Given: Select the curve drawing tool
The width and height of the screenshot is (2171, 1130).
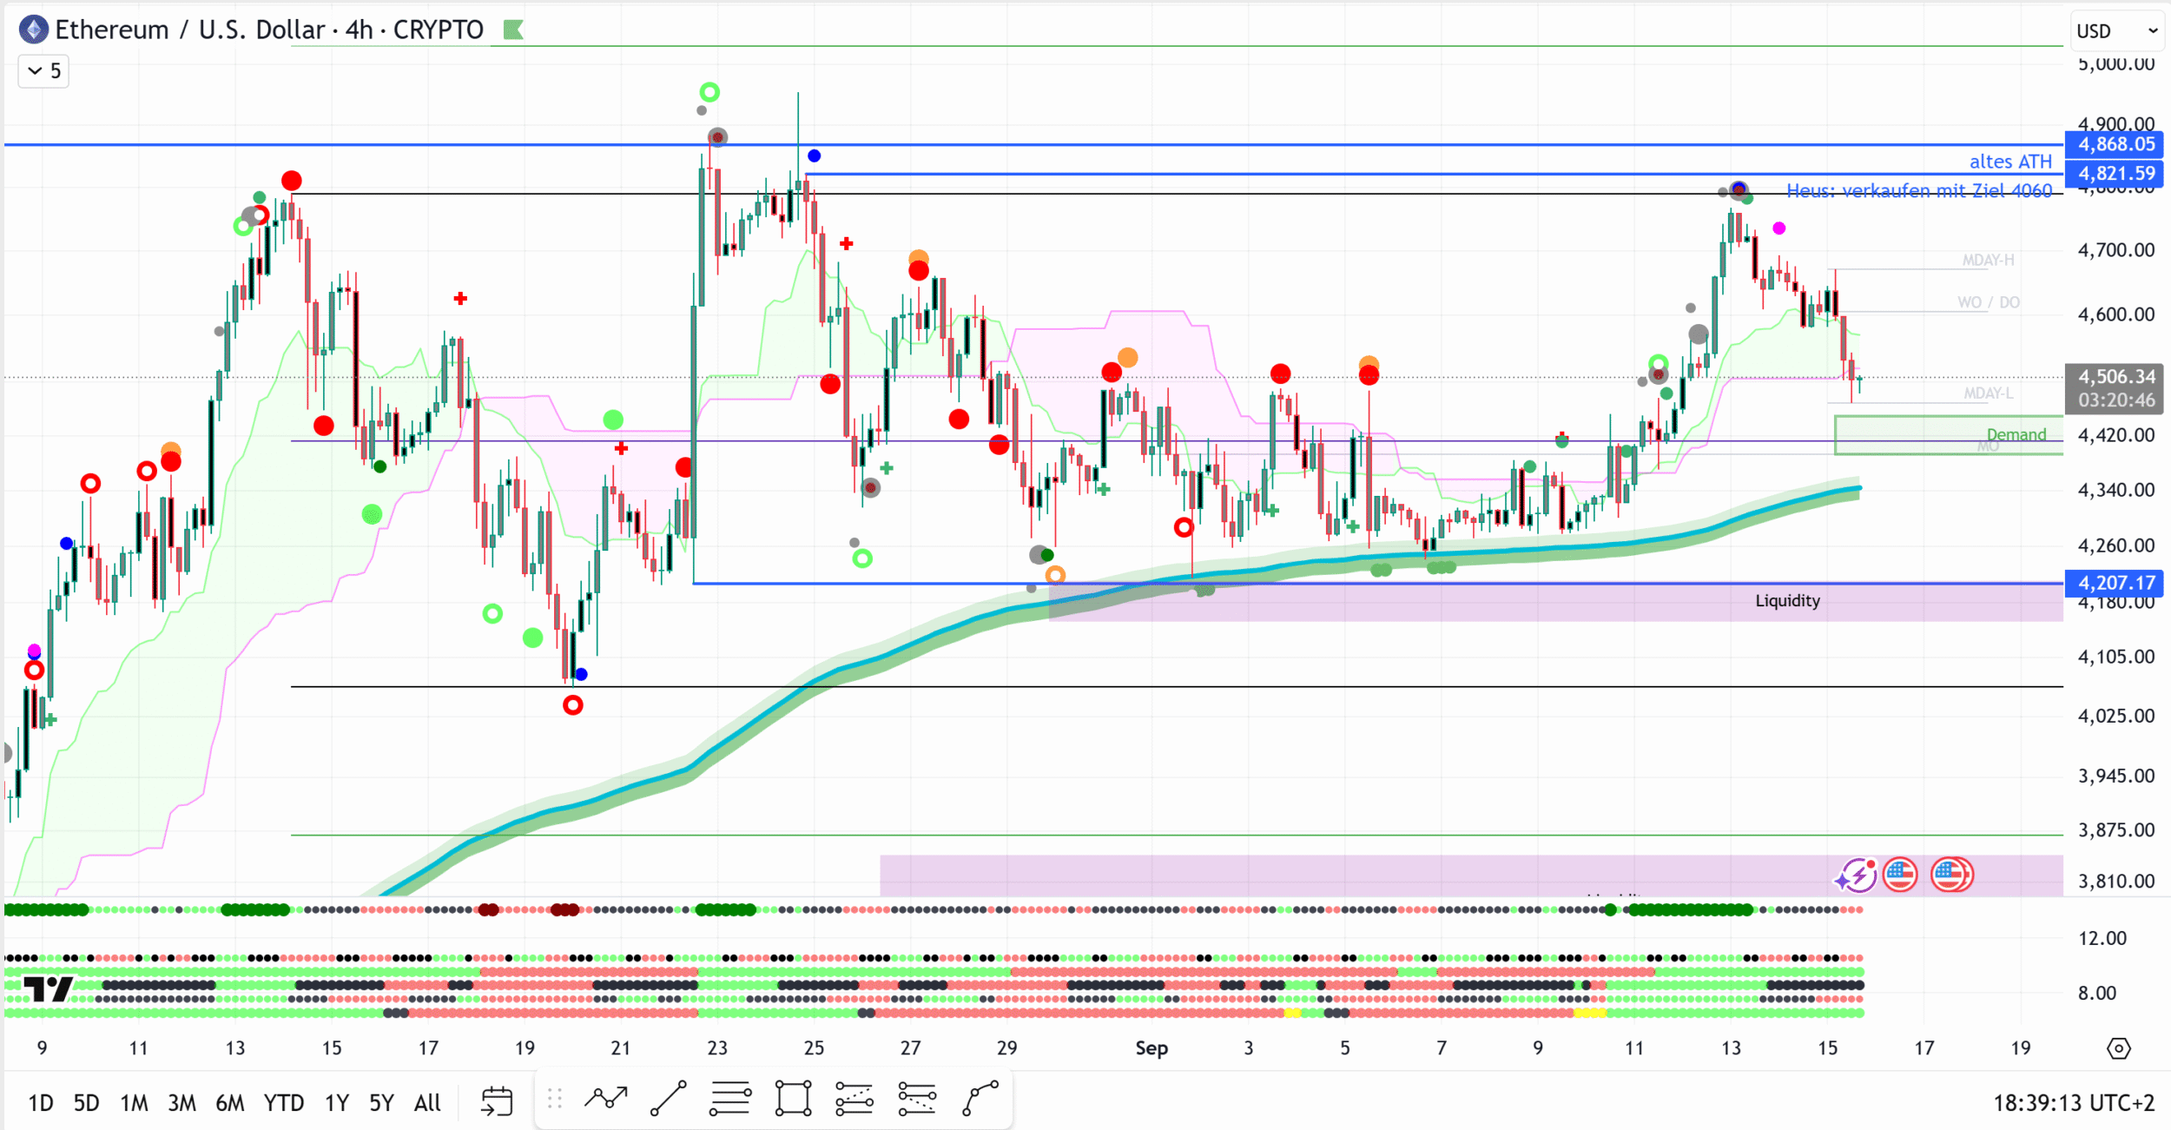Looking at the screenshot, I should tap(980, 1100).
